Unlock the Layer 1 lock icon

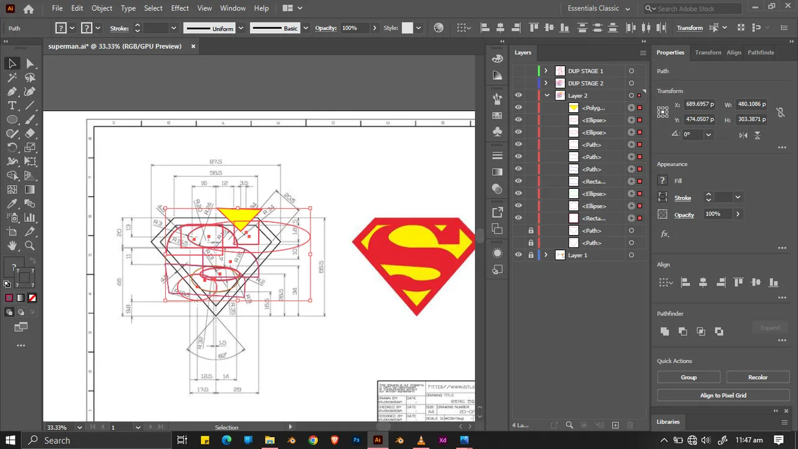(531, 255)
